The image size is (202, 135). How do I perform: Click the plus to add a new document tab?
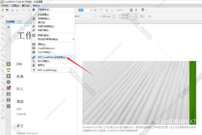pyautogui.click(x=20, y=22)
